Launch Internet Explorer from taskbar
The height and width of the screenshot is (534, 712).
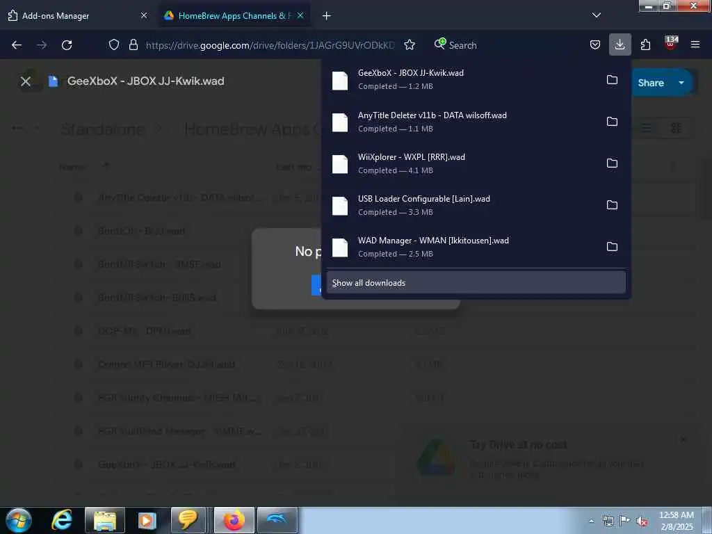(x=62, y=520)
